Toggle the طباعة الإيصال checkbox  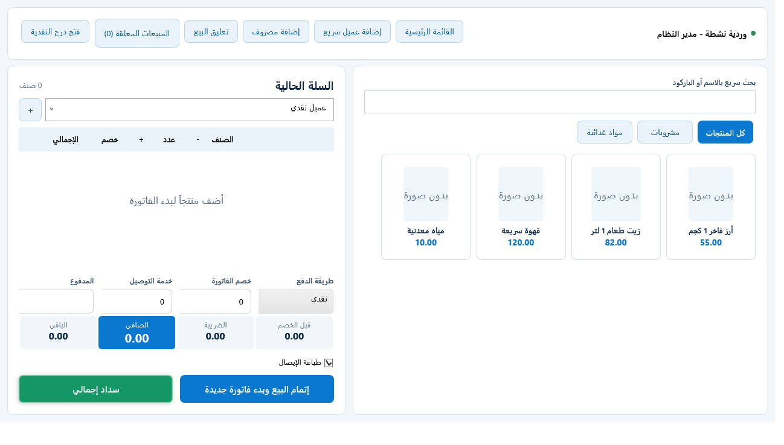(x=329, y=363)
